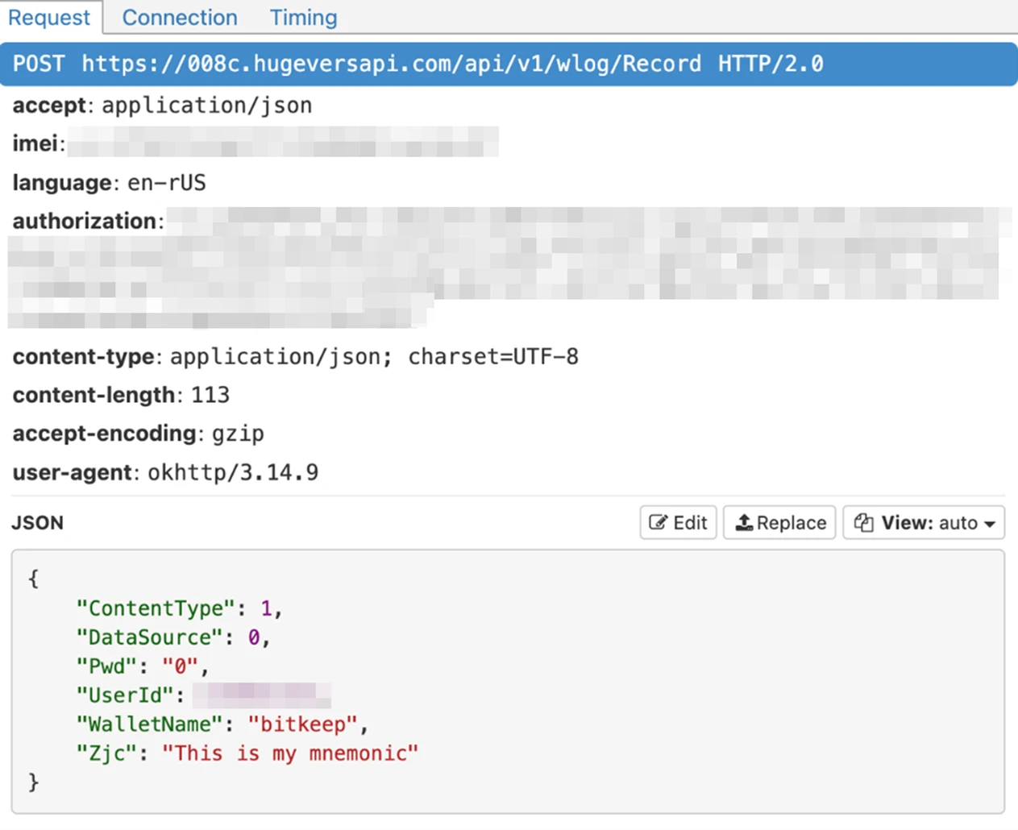1018x830 pixels.
Task: Click the content-length value 113
Action: (210, 396)
